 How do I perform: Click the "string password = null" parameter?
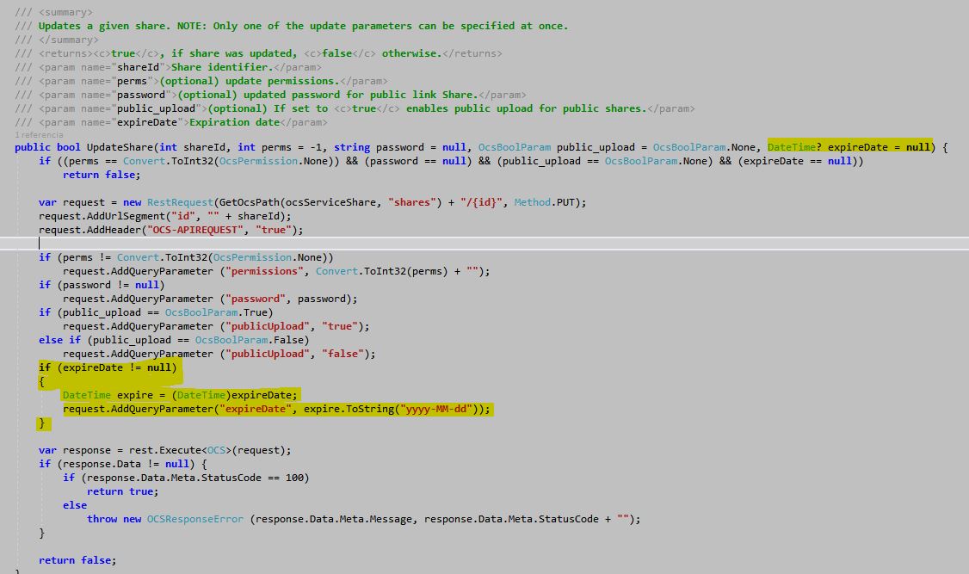pyautogui.click(x=400, y=147)
